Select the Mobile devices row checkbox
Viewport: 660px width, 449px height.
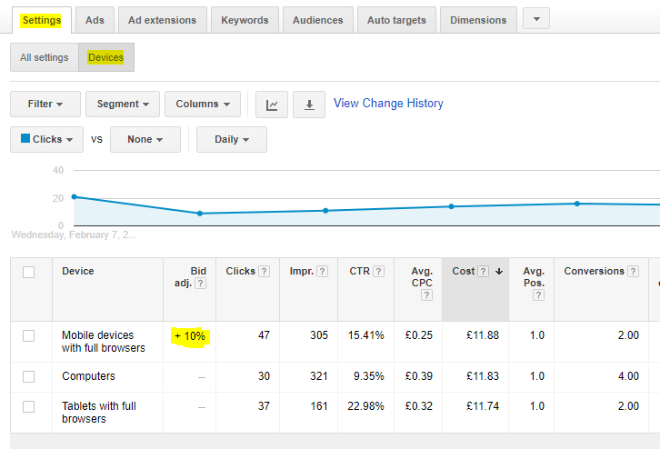[x=28, y=335]
